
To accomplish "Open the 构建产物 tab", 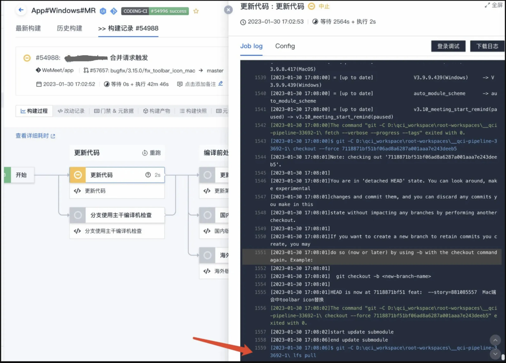I will click(156, 111).
